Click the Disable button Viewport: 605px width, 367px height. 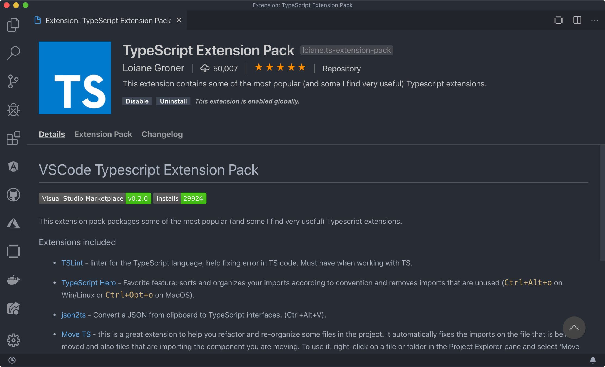137,101
